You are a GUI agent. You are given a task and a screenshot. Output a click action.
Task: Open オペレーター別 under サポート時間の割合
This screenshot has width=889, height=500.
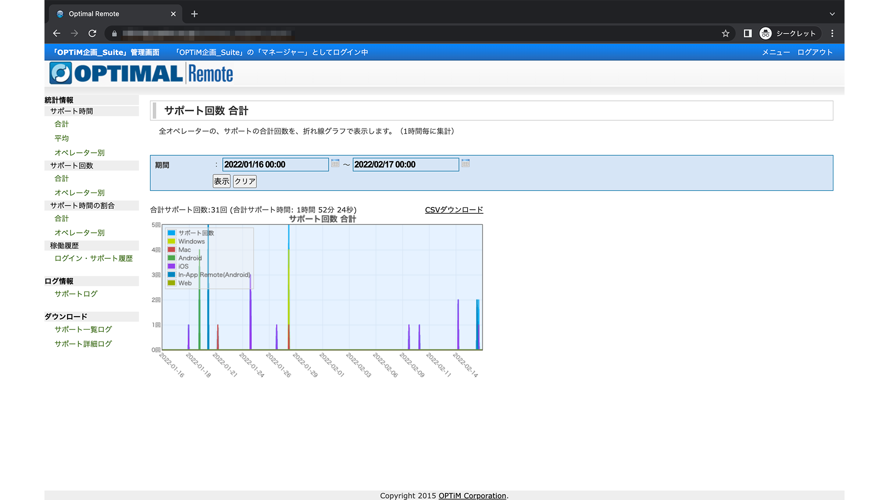80,233
